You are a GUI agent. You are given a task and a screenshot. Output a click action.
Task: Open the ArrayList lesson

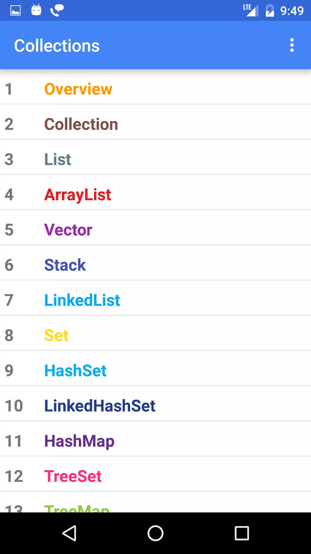[155, 194]
